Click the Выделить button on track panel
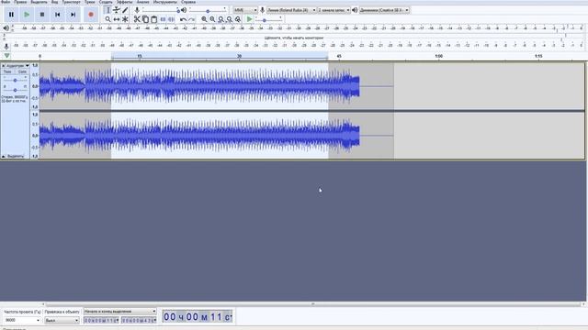Viewport: 588px width, 330px height. click(x=16, y=156)
